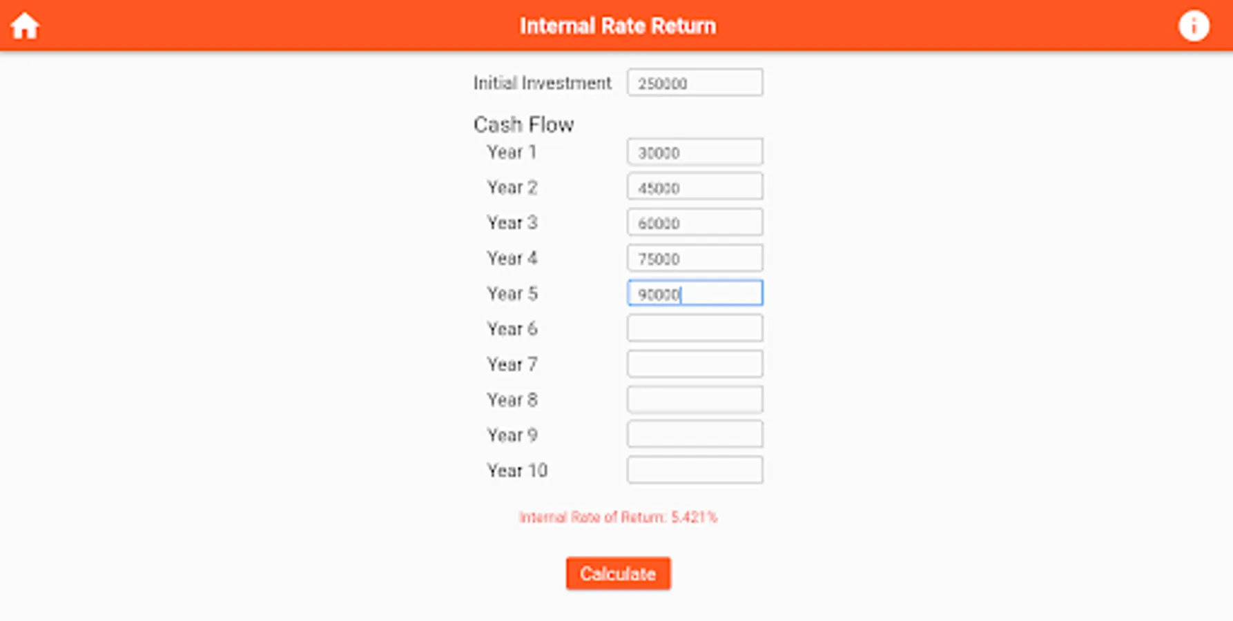Select the Year 2 cash flow field
Image resolution: width=1233 pixels, height=621 pixels.
(695, 188)
